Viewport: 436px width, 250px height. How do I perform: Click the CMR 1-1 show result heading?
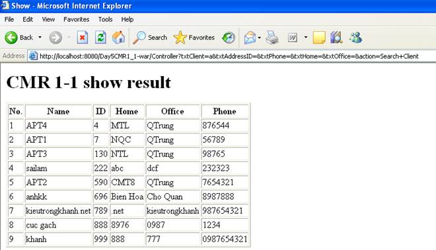89,83
